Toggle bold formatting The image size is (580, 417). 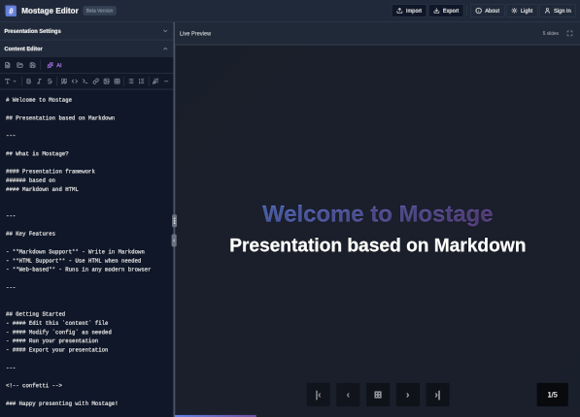point(28,81)
